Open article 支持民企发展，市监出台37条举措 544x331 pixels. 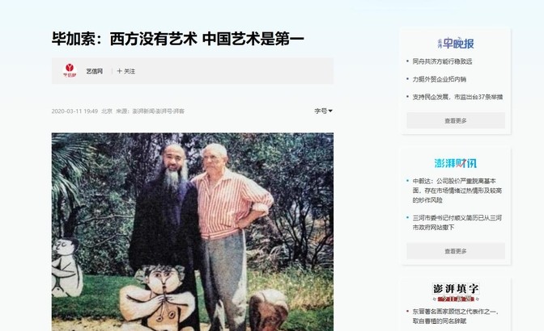pyautogui.click(x=457, y=97)
